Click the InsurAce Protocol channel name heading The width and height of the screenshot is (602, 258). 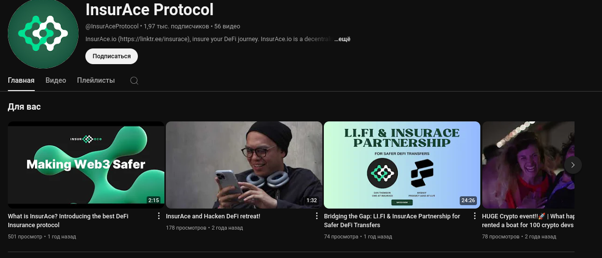[x=150, y=10]
